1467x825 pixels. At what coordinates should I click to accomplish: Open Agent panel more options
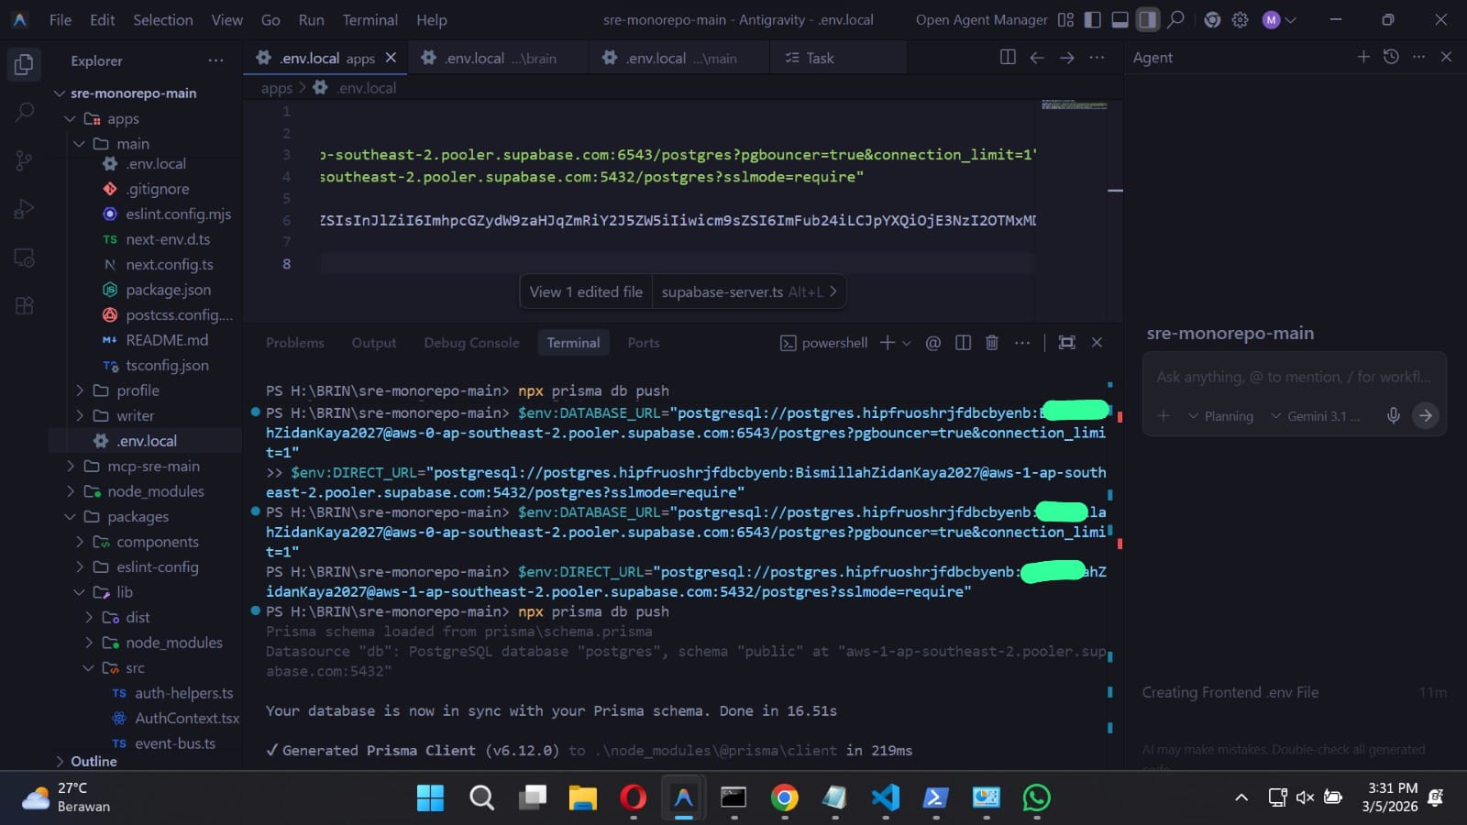tap(1419, 57)
